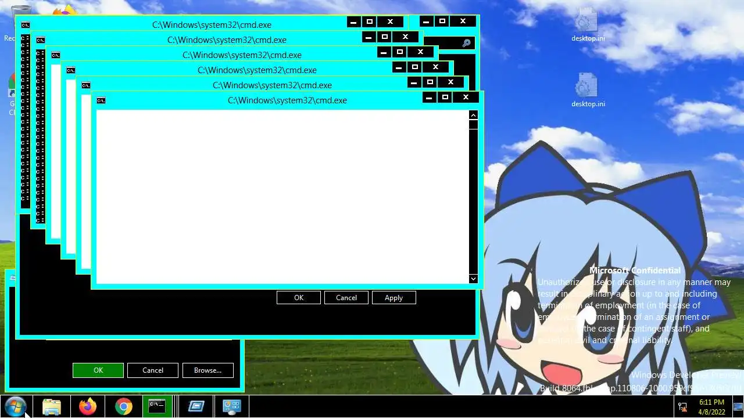Viewport: 744px width, 418px height.
Task: Maximize the frontmost cmd.exe window
Action: [x=445, y=98]
